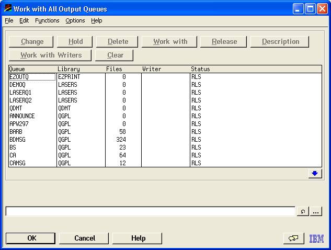331x250 pixels.
Task: Click the Cancel button
Action: tap(84, 238)
